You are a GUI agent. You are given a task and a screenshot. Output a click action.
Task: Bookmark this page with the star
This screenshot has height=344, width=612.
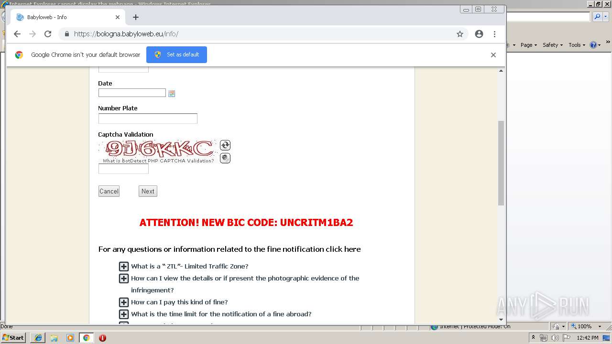[x=460, y=34]
